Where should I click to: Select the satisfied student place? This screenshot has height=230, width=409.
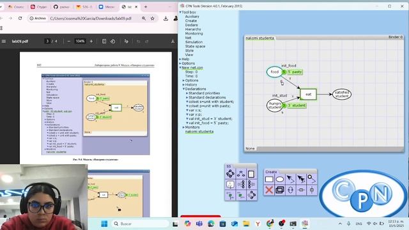point(342,94)
